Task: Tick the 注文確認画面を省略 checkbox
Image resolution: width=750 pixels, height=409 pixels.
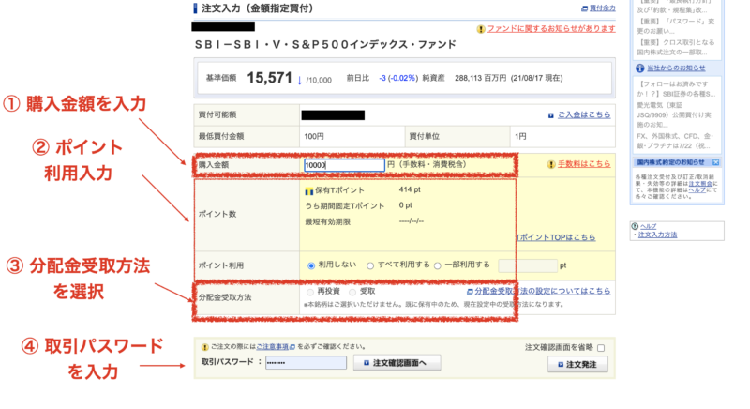Action: 601,348
